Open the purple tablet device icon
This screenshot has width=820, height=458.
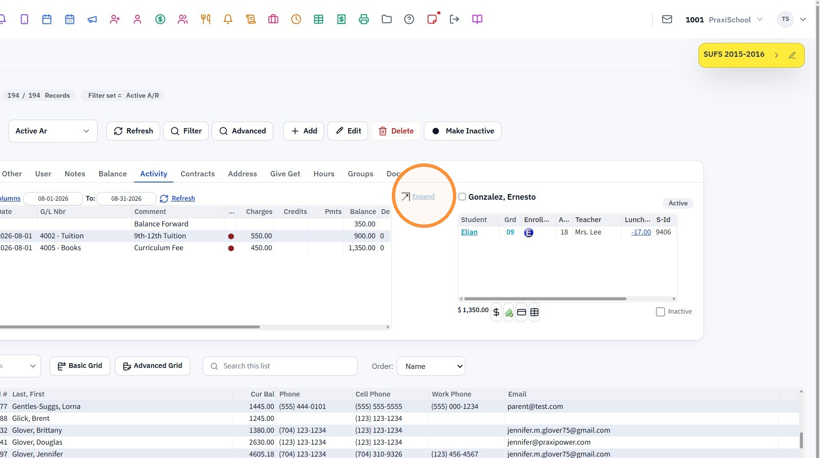pyautogui.click(x=24, y=19)
